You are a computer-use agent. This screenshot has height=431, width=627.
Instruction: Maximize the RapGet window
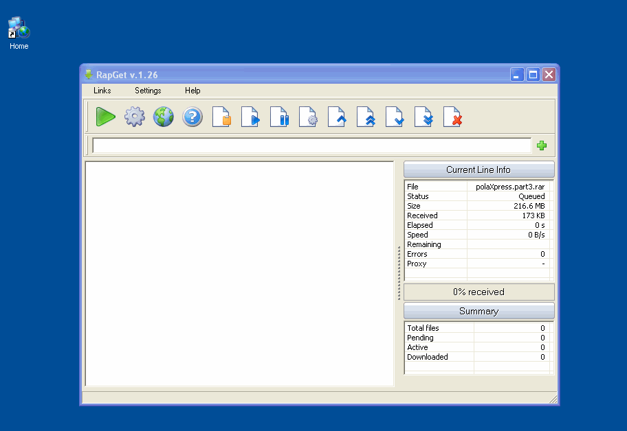point(533,75)
